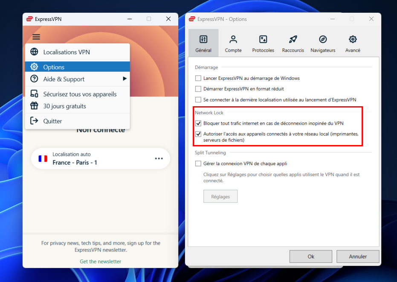This screenshot has width=397, height=282.
Task: Click the gear icon next to Options
Action: pos(34,67)
